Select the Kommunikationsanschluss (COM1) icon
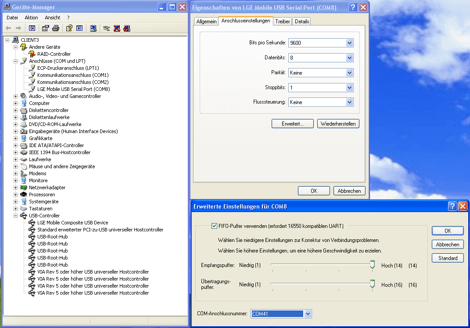This screenshot has width=470, height=328. tap(32, 75)
